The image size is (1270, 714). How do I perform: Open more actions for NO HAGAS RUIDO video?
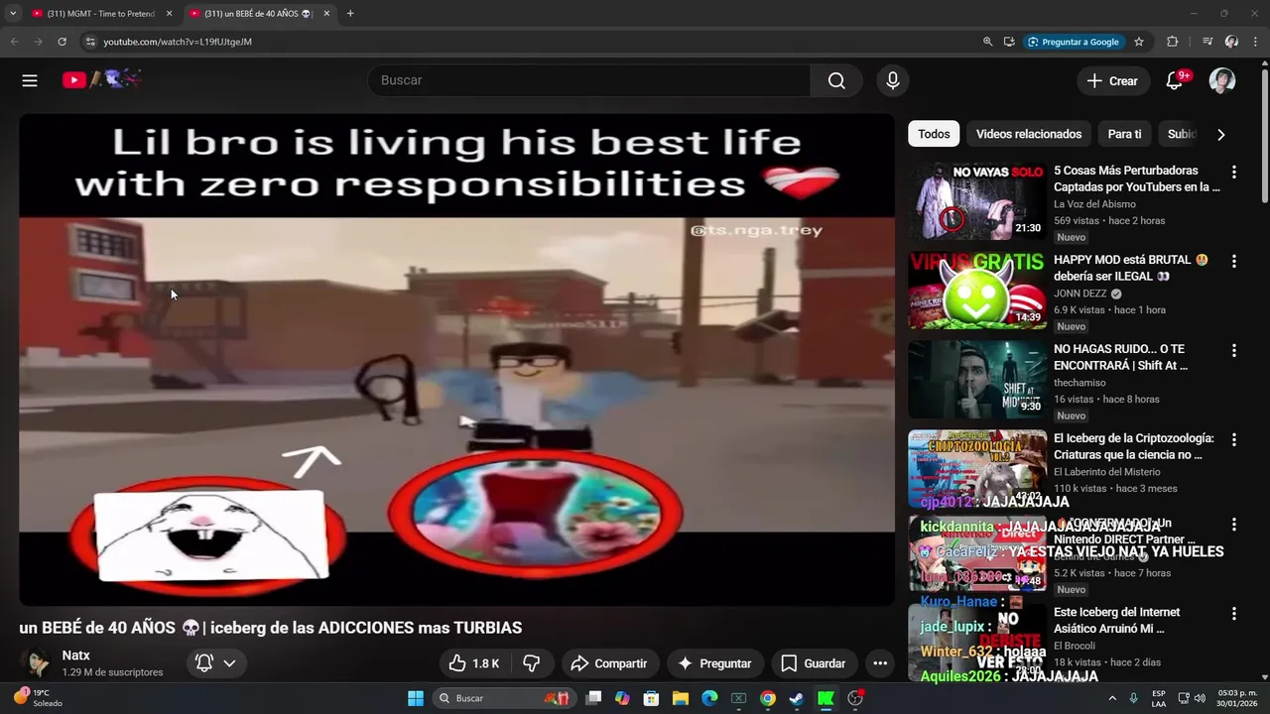1234,350
